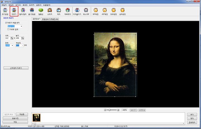Open the 말풍선 speech bubble tool
This screenshot has width=201, height=129.
41,11
